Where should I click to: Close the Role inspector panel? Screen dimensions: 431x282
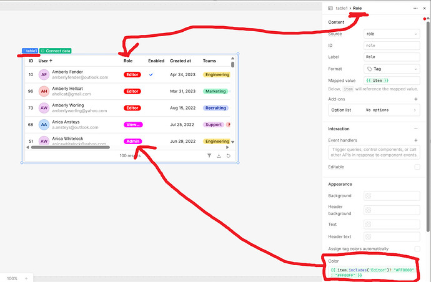click(x=425, y=8)
